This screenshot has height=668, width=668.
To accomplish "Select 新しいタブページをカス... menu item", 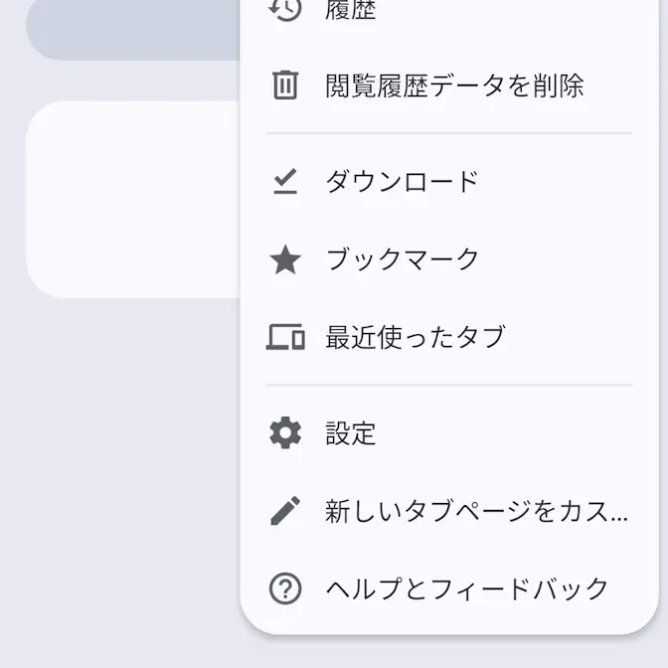I will point(477,511).
